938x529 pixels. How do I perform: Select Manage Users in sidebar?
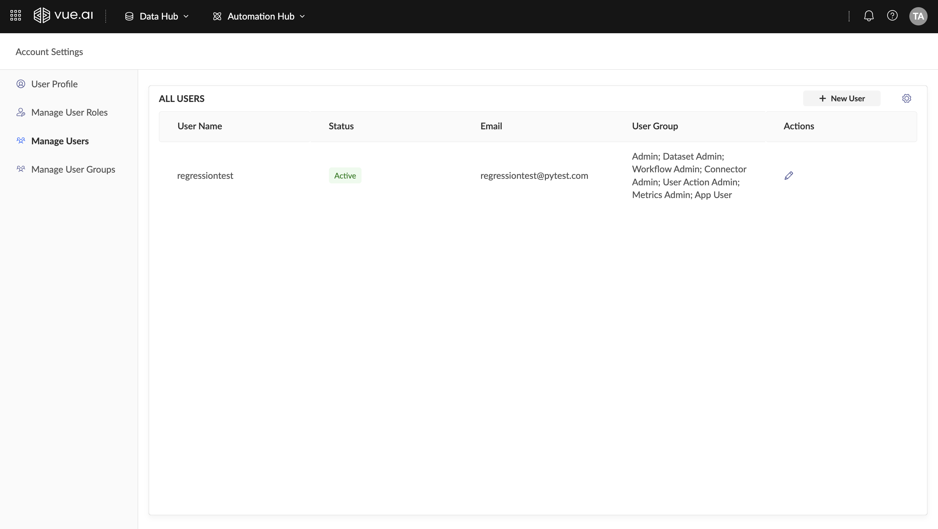pyautogui.click(x=60, y=141)
